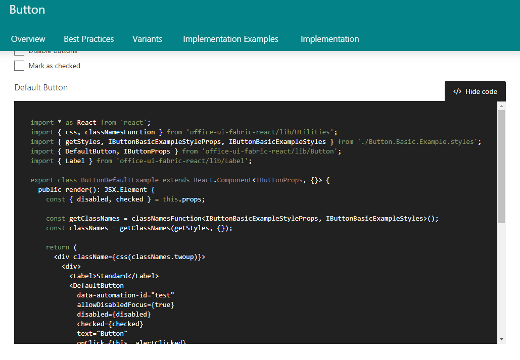The width and height of the screenshot is (520, 360).
Task: Select the Implementation Examples tab
Action: click(230, 39)
